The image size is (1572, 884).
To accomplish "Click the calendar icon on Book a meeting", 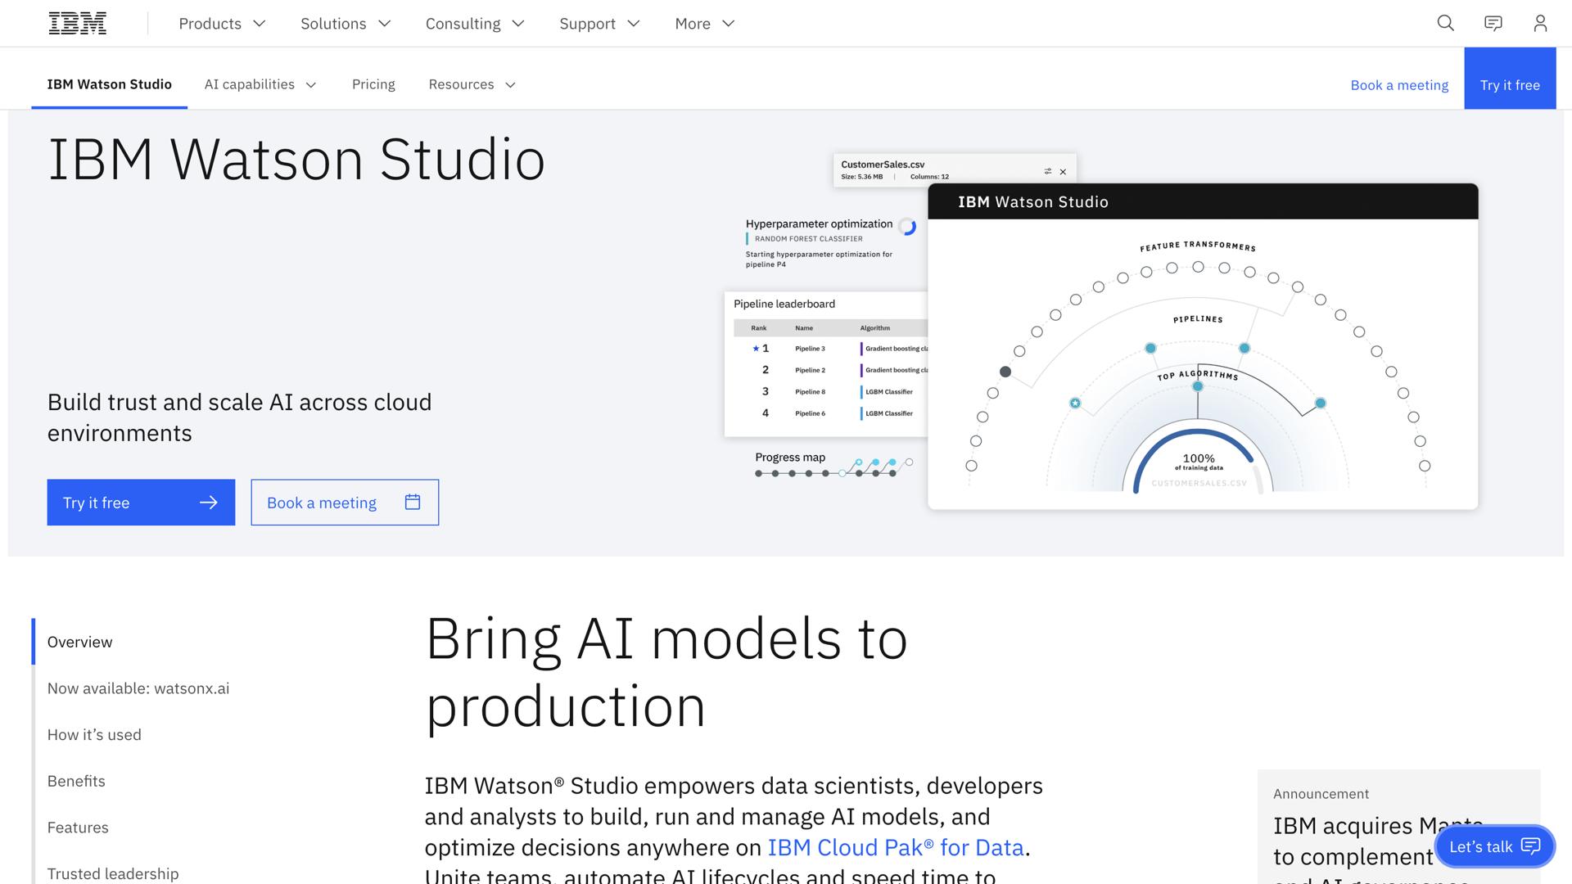I will (x=412, y=502).
